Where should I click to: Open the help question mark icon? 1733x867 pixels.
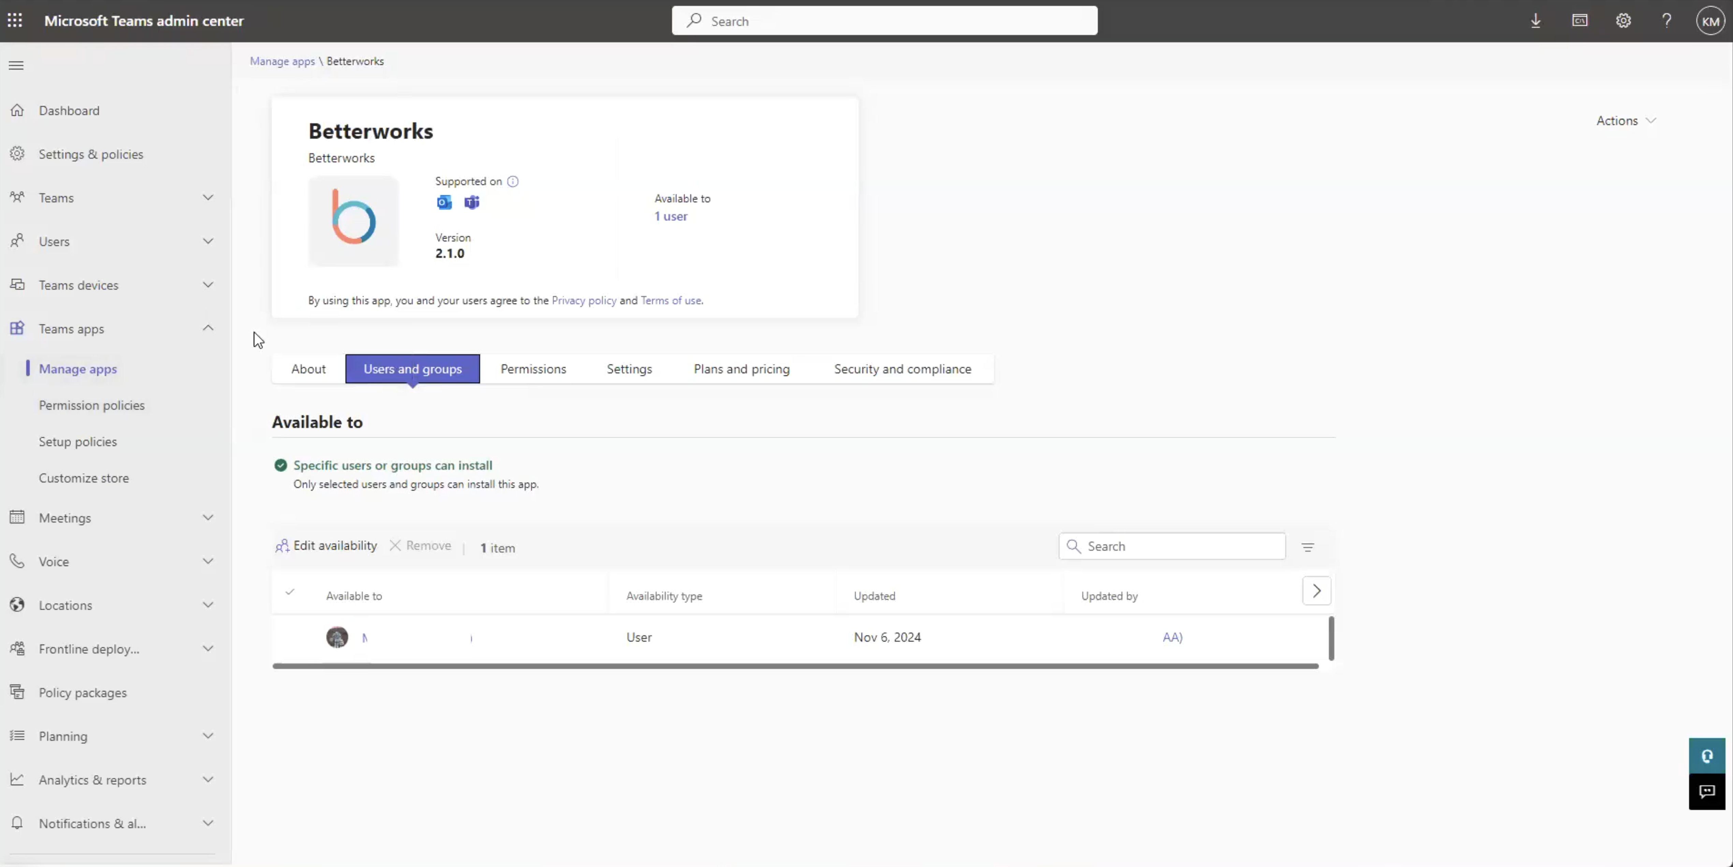pyautogui.click(x=1666, y=21)
